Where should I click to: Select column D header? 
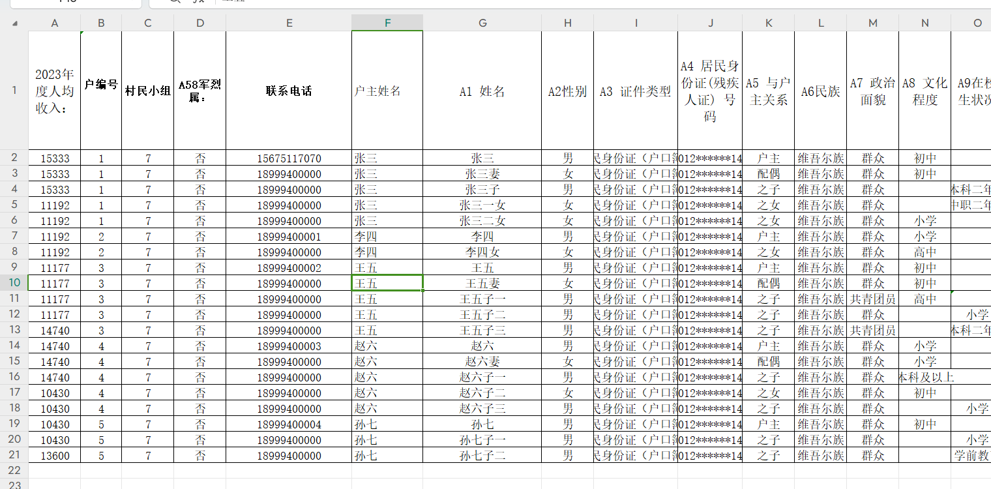pos(200,23)
